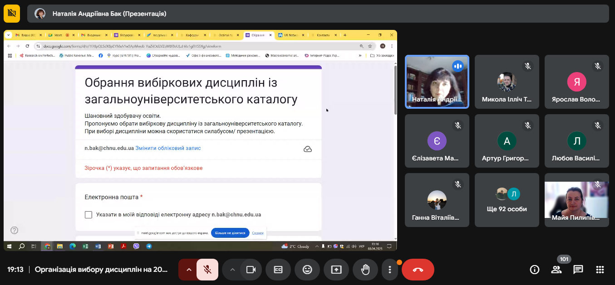Open the three-dot more options menu

[x=389, y=270]
